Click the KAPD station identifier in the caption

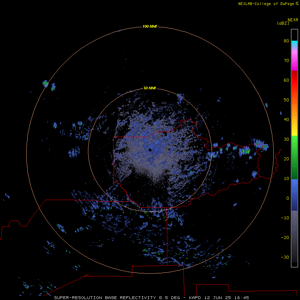pos(195,298)
